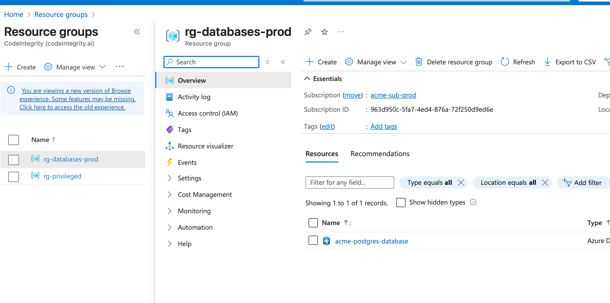Check the rg-privileged row checkbox
Viewport: 610px width, 303px height.
click(x=14, y=177)
